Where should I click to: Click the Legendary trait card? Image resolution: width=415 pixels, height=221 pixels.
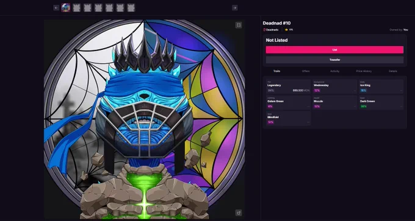click(288, 87)
